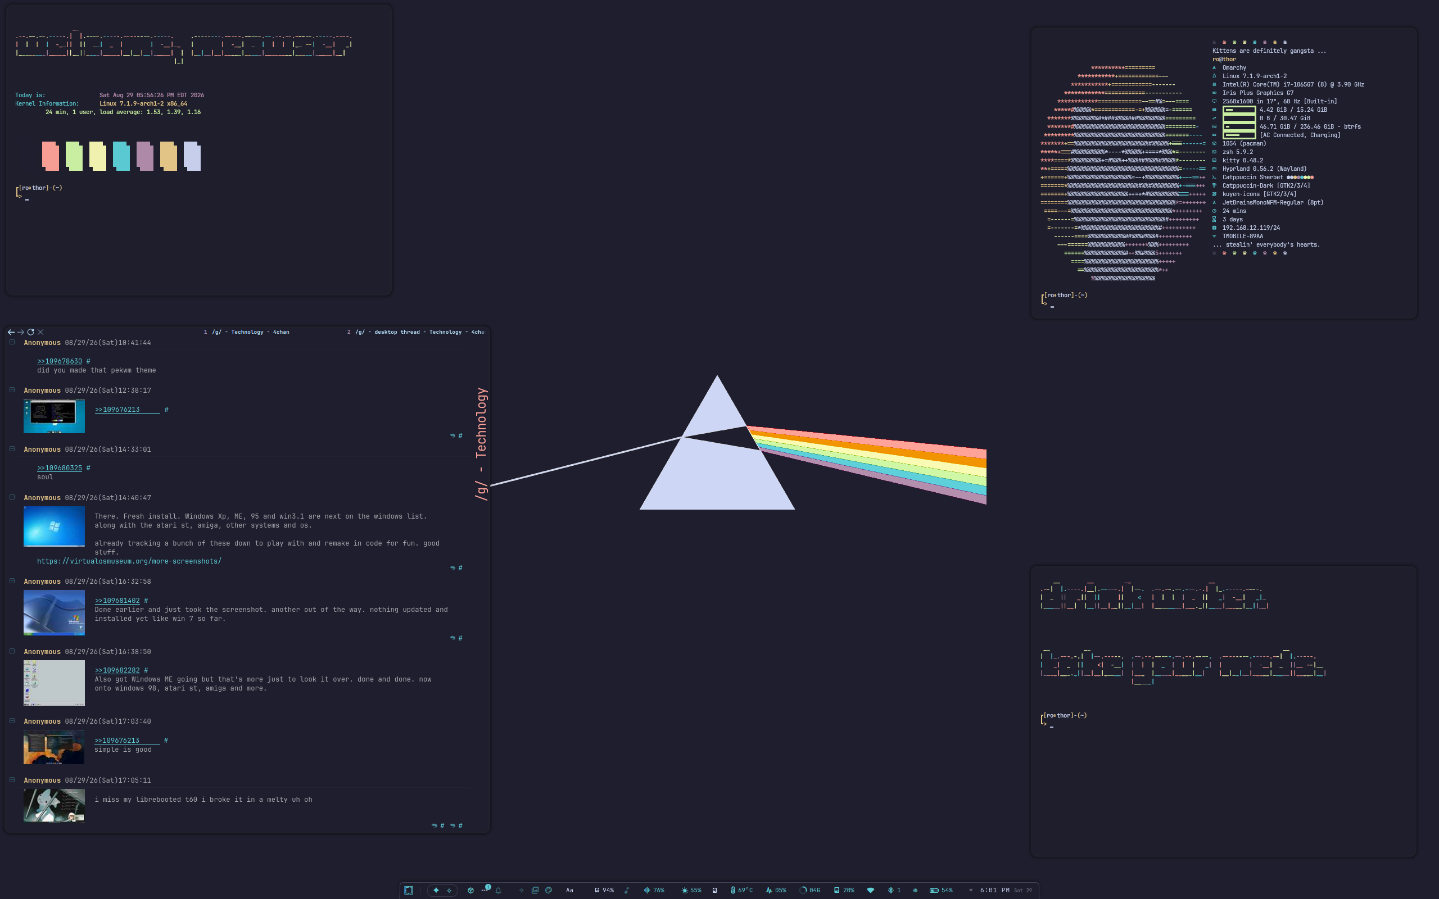Viewport: 1439px width, 899px height.
Task: Click the battery 54% indicator
Action: (x=942, y=890)
